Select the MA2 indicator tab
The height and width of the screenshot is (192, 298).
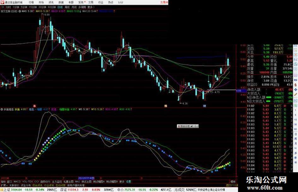point(77,182)
